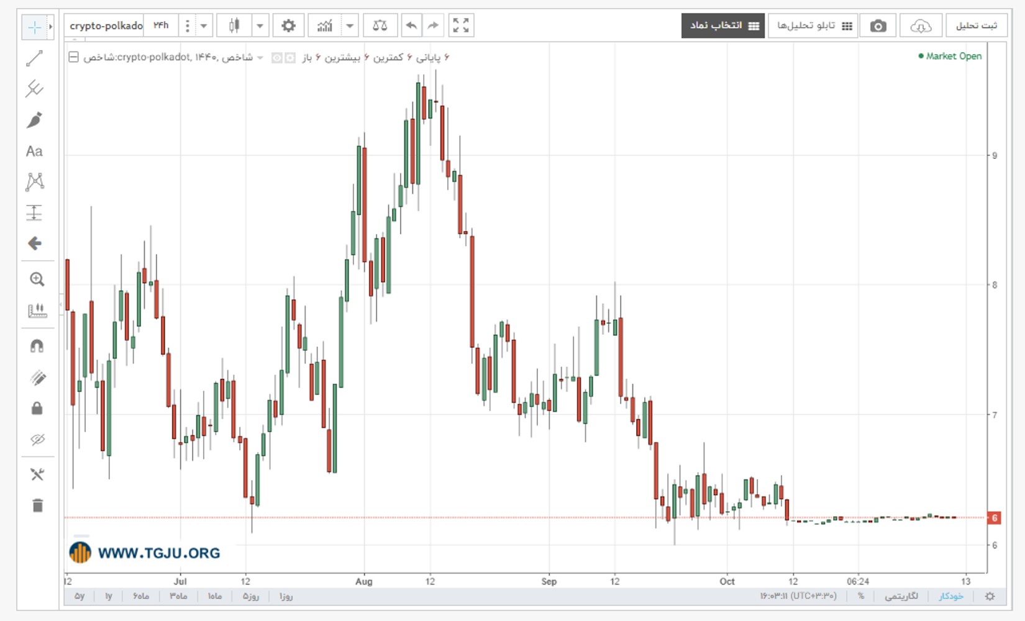Open compare symbols scale icon
The width and height of the screenshot is (1025, 621).
(x=380, y=26)
